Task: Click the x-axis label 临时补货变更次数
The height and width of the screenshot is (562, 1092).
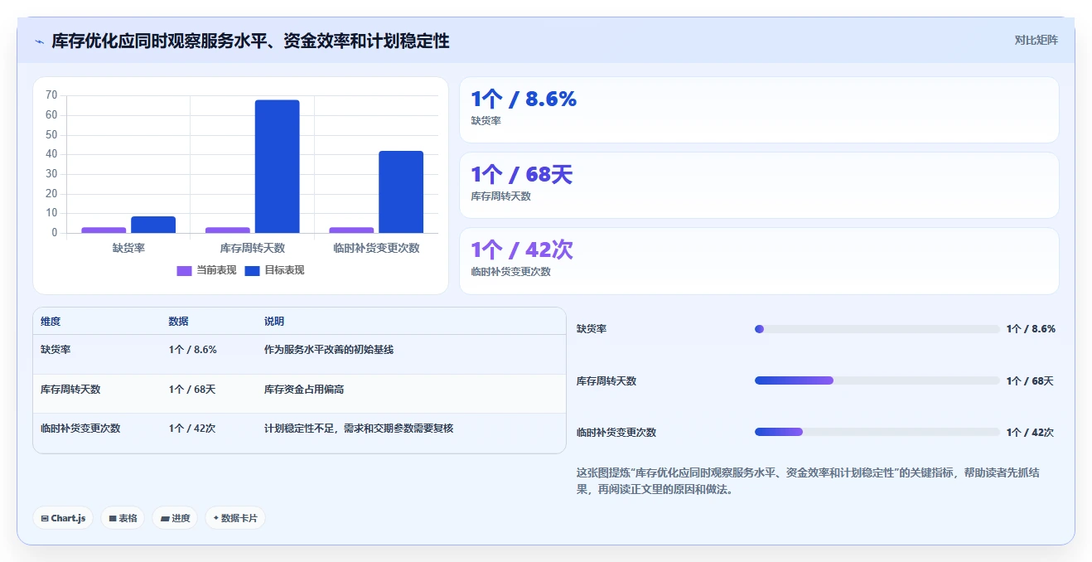Action: coord(376,248)
